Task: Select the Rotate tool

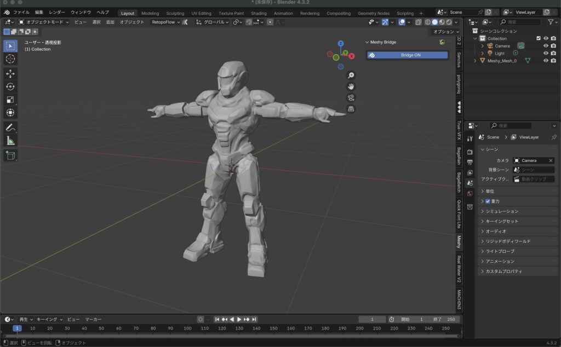Action: (10, 86)
